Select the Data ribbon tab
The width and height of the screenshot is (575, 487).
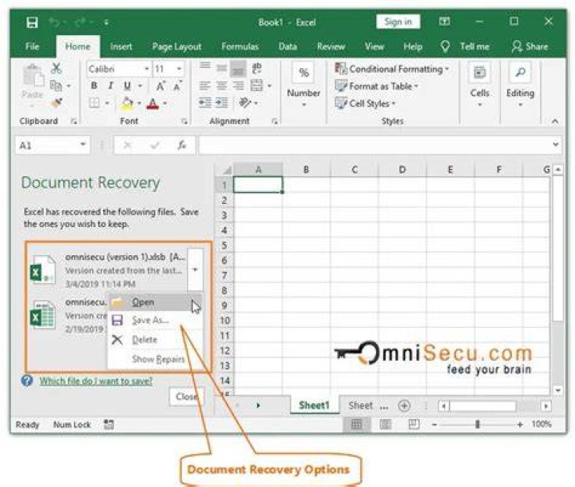point(287,46)
